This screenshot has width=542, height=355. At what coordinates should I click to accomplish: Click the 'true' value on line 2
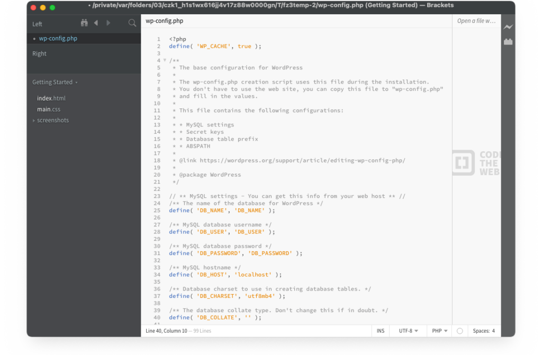point(245,47)
